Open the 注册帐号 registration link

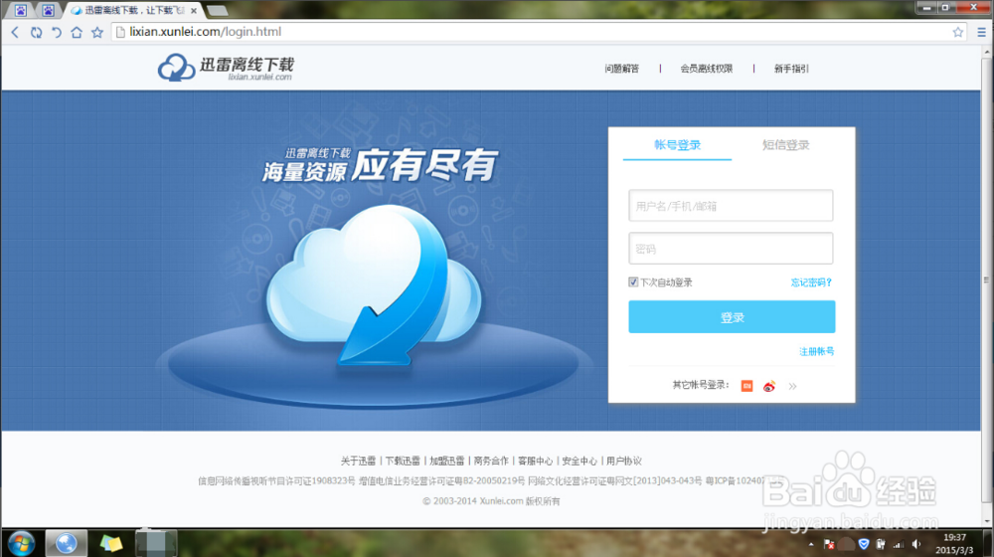point(816,351)
